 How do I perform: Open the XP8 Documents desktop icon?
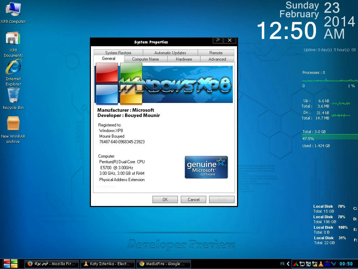(13, 44)
